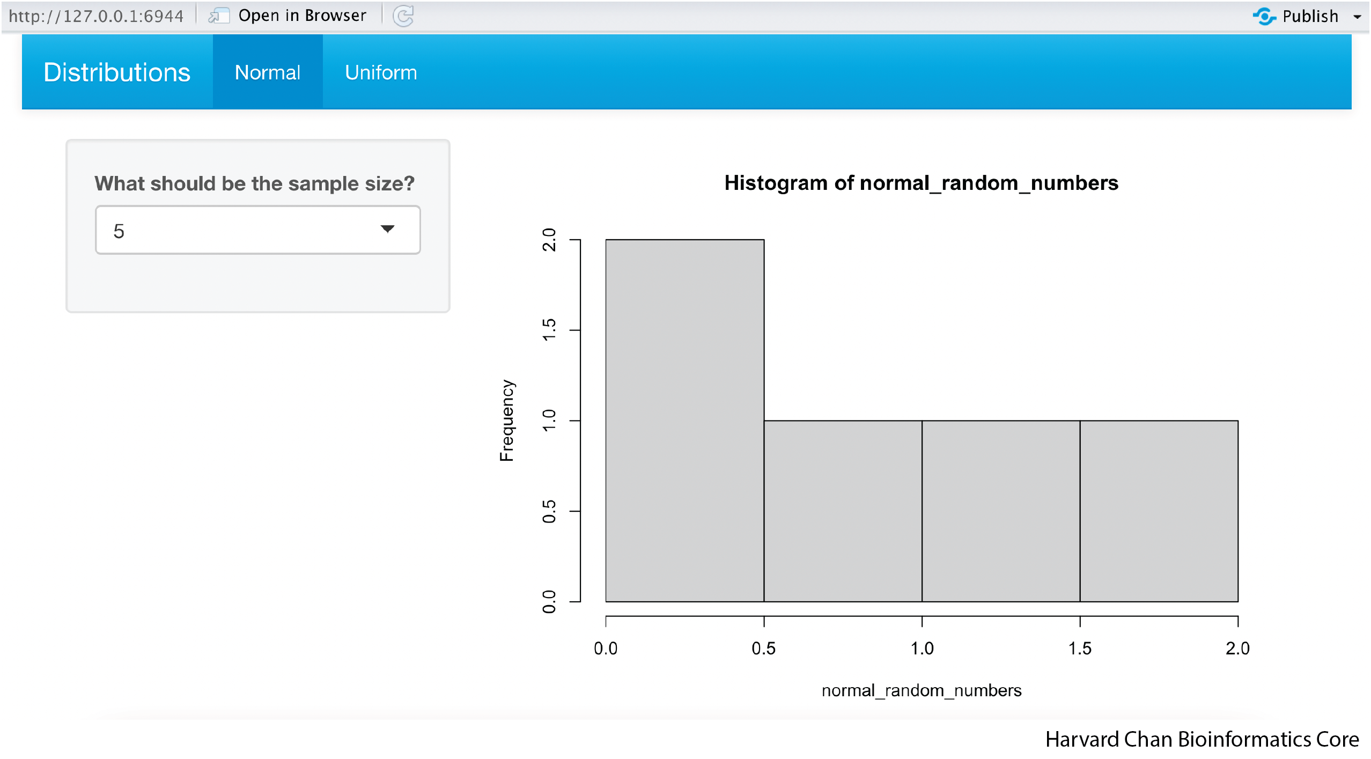Click the Open in Browser button
Image resolution: width=1371 pixels, height=759 pixels.
(x=302, y=16)
